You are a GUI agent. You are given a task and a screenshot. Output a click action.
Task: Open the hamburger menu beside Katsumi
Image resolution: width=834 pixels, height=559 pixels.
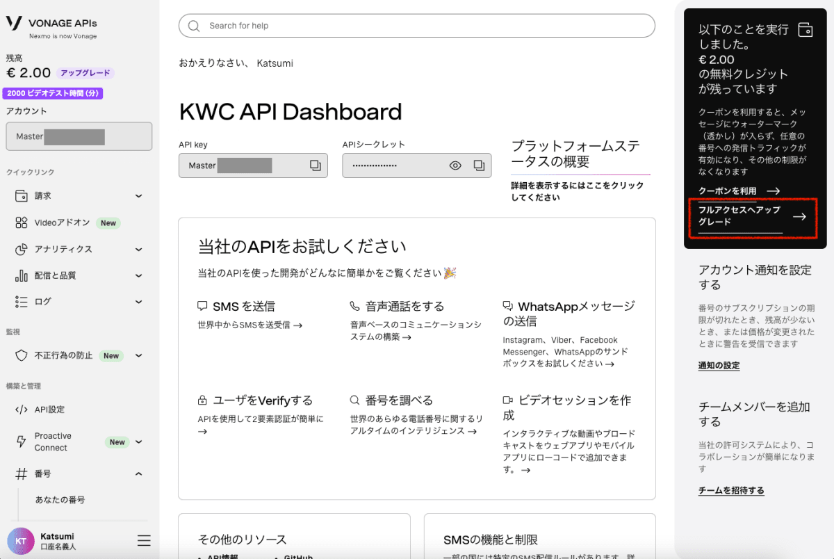(x=144, y=541)
